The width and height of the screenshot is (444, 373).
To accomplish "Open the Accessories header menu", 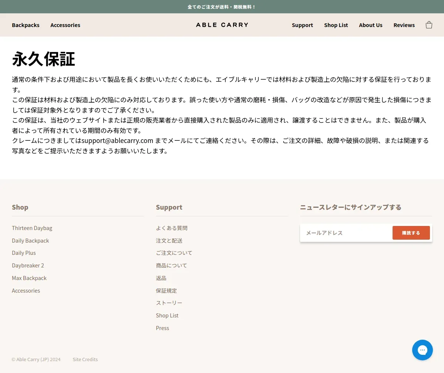I will coord(65,25).
